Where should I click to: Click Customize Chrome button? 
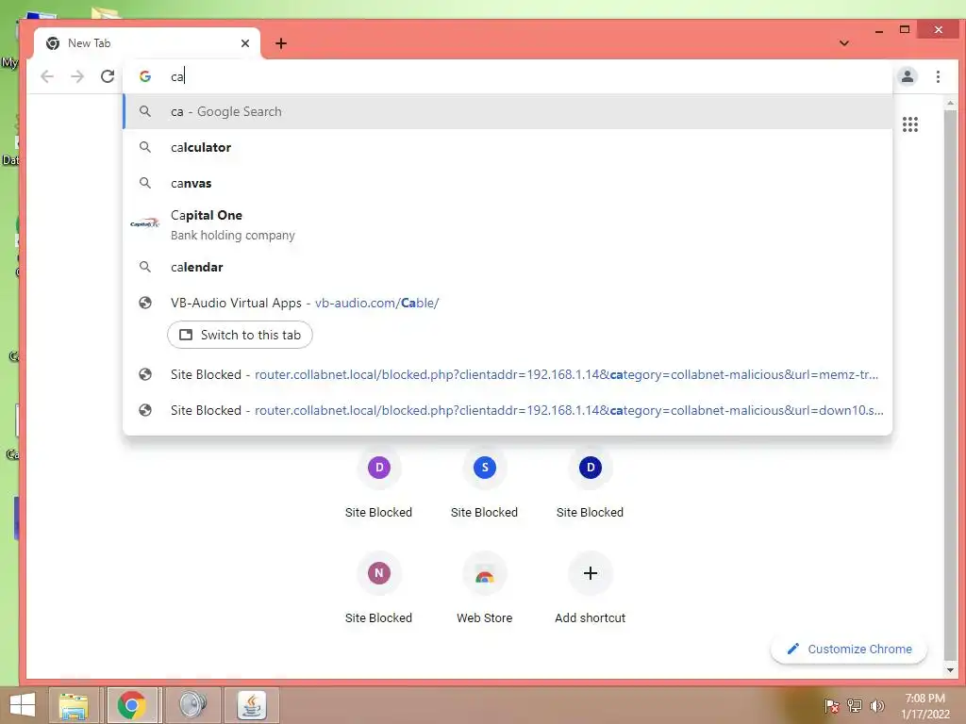point(849,649)
